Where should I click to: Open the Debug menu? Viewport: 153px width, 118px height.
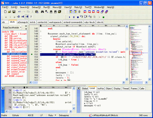36,7
